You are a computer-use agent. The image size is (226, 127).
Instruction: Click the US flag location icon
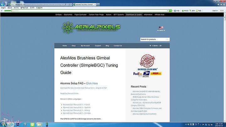tap(161, 28)
